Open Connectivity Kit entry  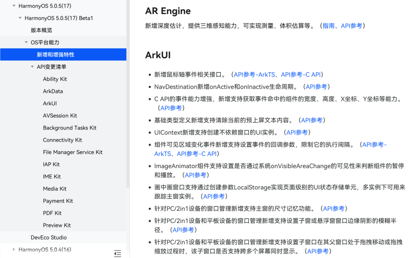(62, 140)
